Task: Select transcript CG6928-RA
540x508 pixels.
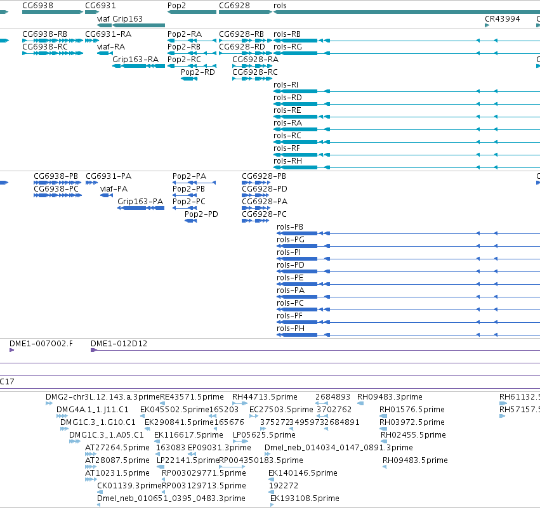Action: point(253,66)
